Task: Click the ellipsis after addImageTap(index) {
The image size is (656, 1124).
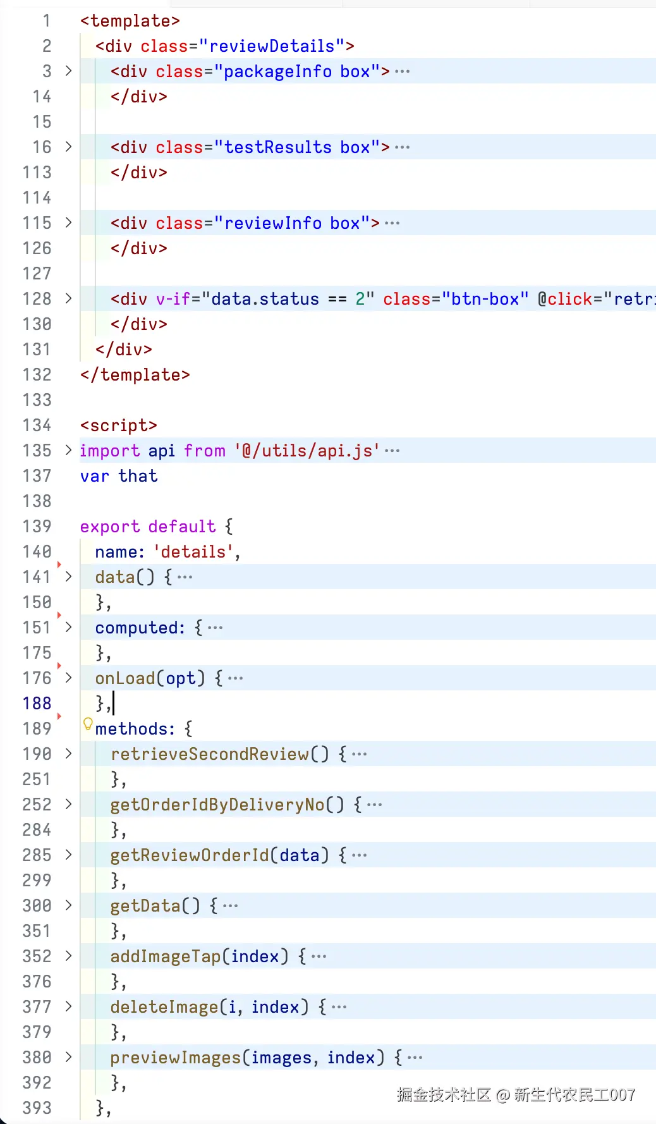Action: pos(319,956)
